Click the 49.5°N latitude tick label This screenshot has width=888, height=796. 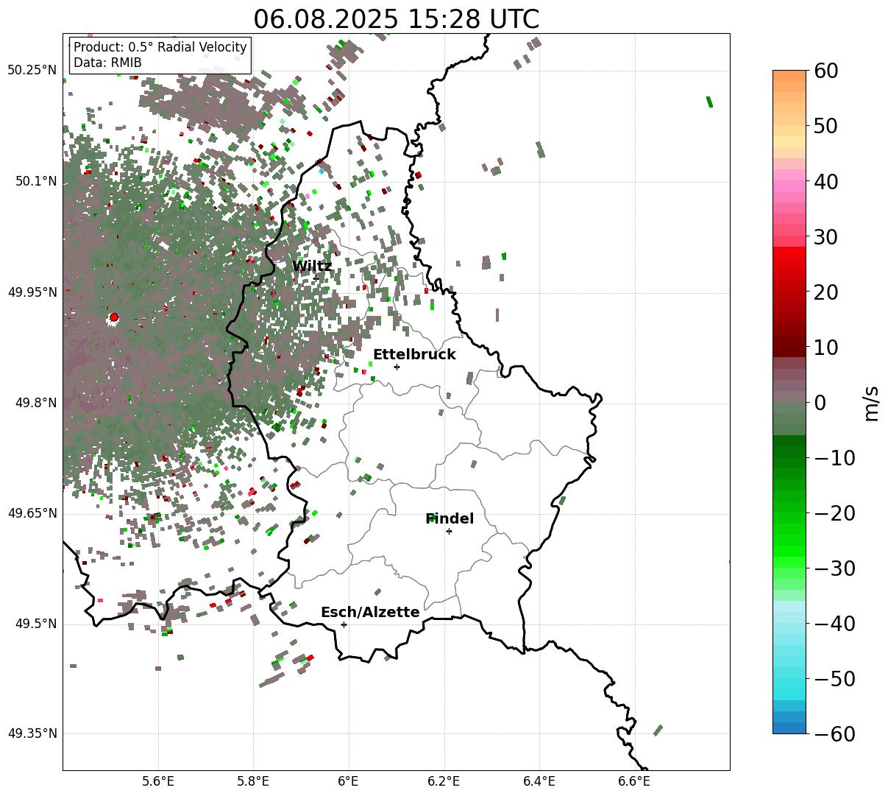click(35, 624)
